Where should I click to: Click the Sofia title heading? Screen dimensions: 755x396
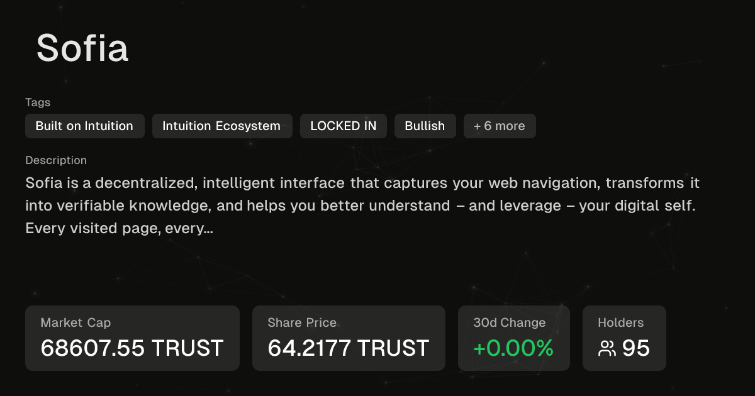(82, 48)
